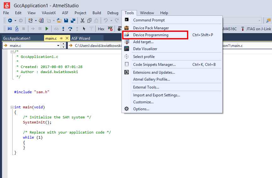This screenshot has height=178, width=272.
Task: Toggle the pin on main.c tab
Action: [x=61, y=38]
